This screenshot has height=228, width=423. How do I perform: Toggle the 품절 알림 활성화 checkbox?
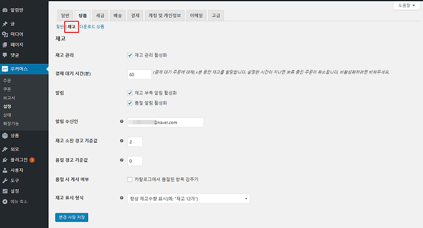click(130, 103)
